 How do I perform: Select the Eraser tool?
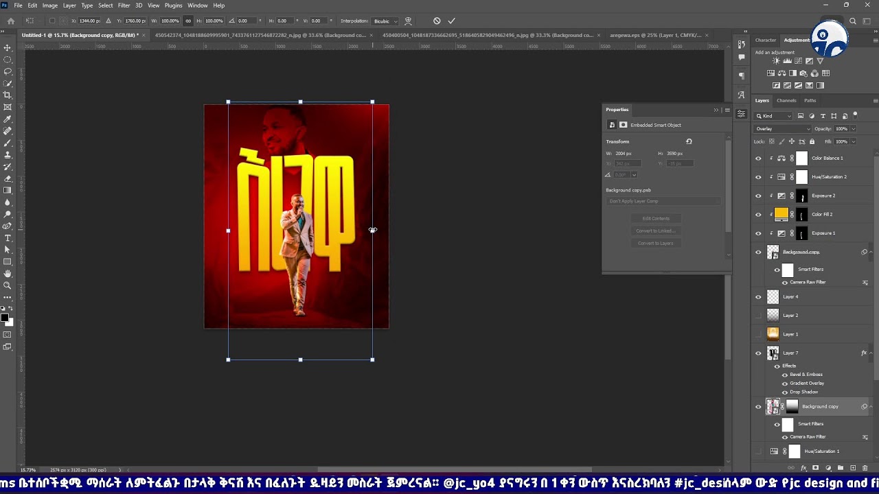pyautogui.click(x=8, y=178)
